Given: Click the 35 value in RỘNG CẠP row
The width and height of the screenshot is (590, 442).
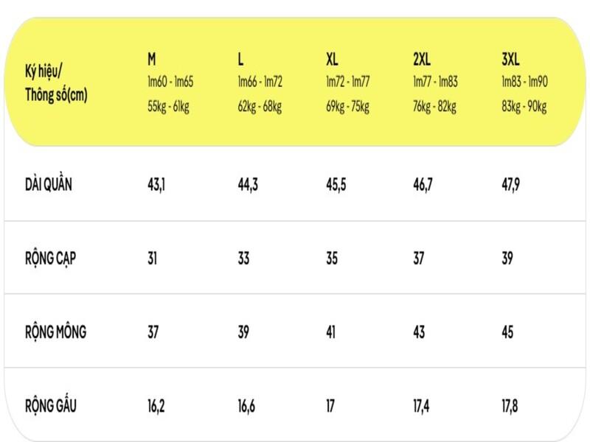Looking at the screenshot, I should (333, 258).
